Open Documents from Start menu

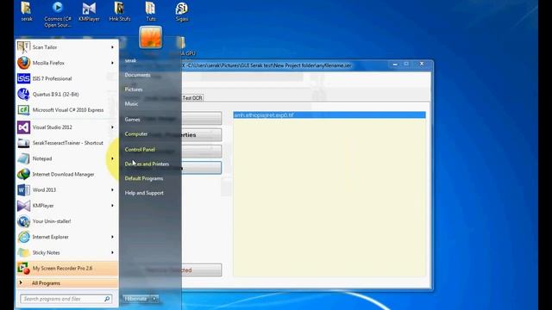click(137, 75)
